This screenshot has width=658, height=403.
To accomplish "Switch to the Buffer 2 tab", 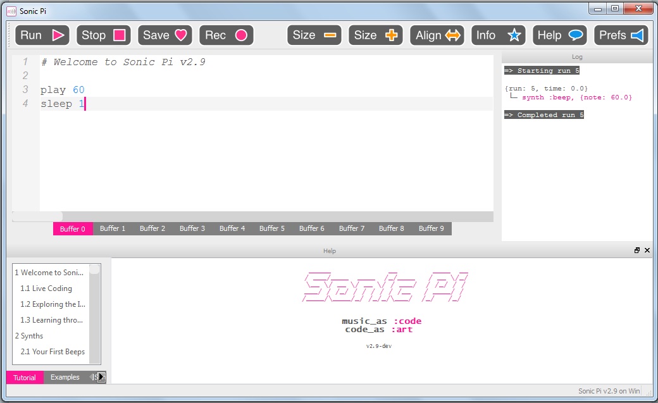I will (x=152, y=228).
